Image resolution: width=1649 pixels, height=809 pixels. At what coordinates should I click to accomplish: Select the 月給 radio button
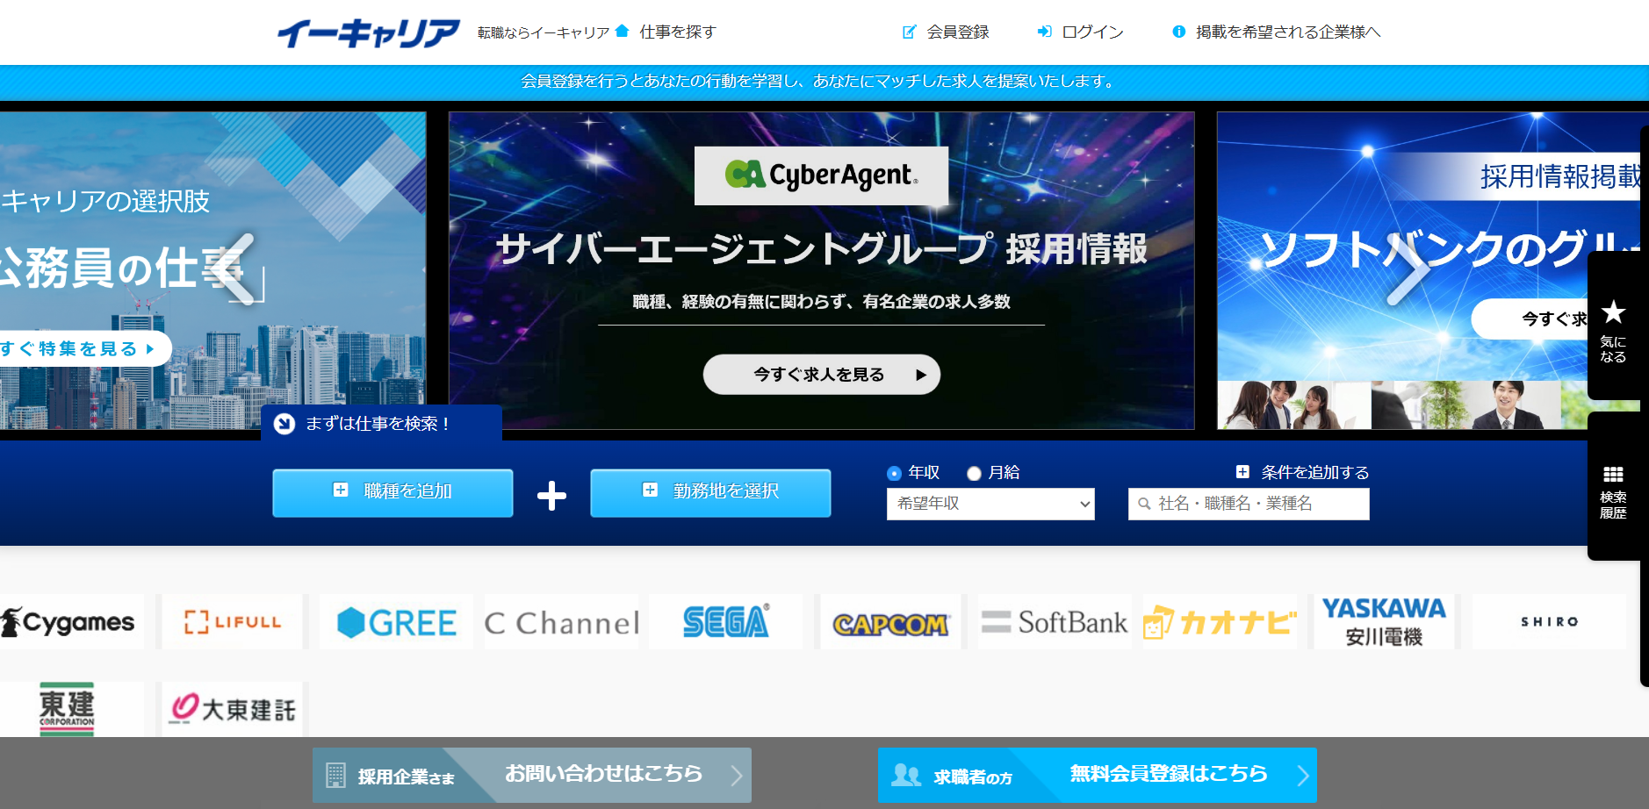[x=974, y=474]
